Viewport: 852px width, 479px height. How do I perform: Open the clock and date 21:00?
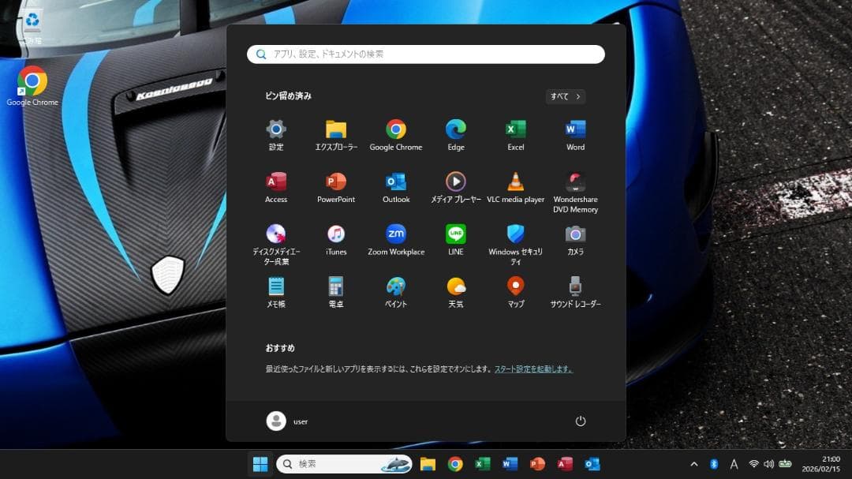[820, 464]
